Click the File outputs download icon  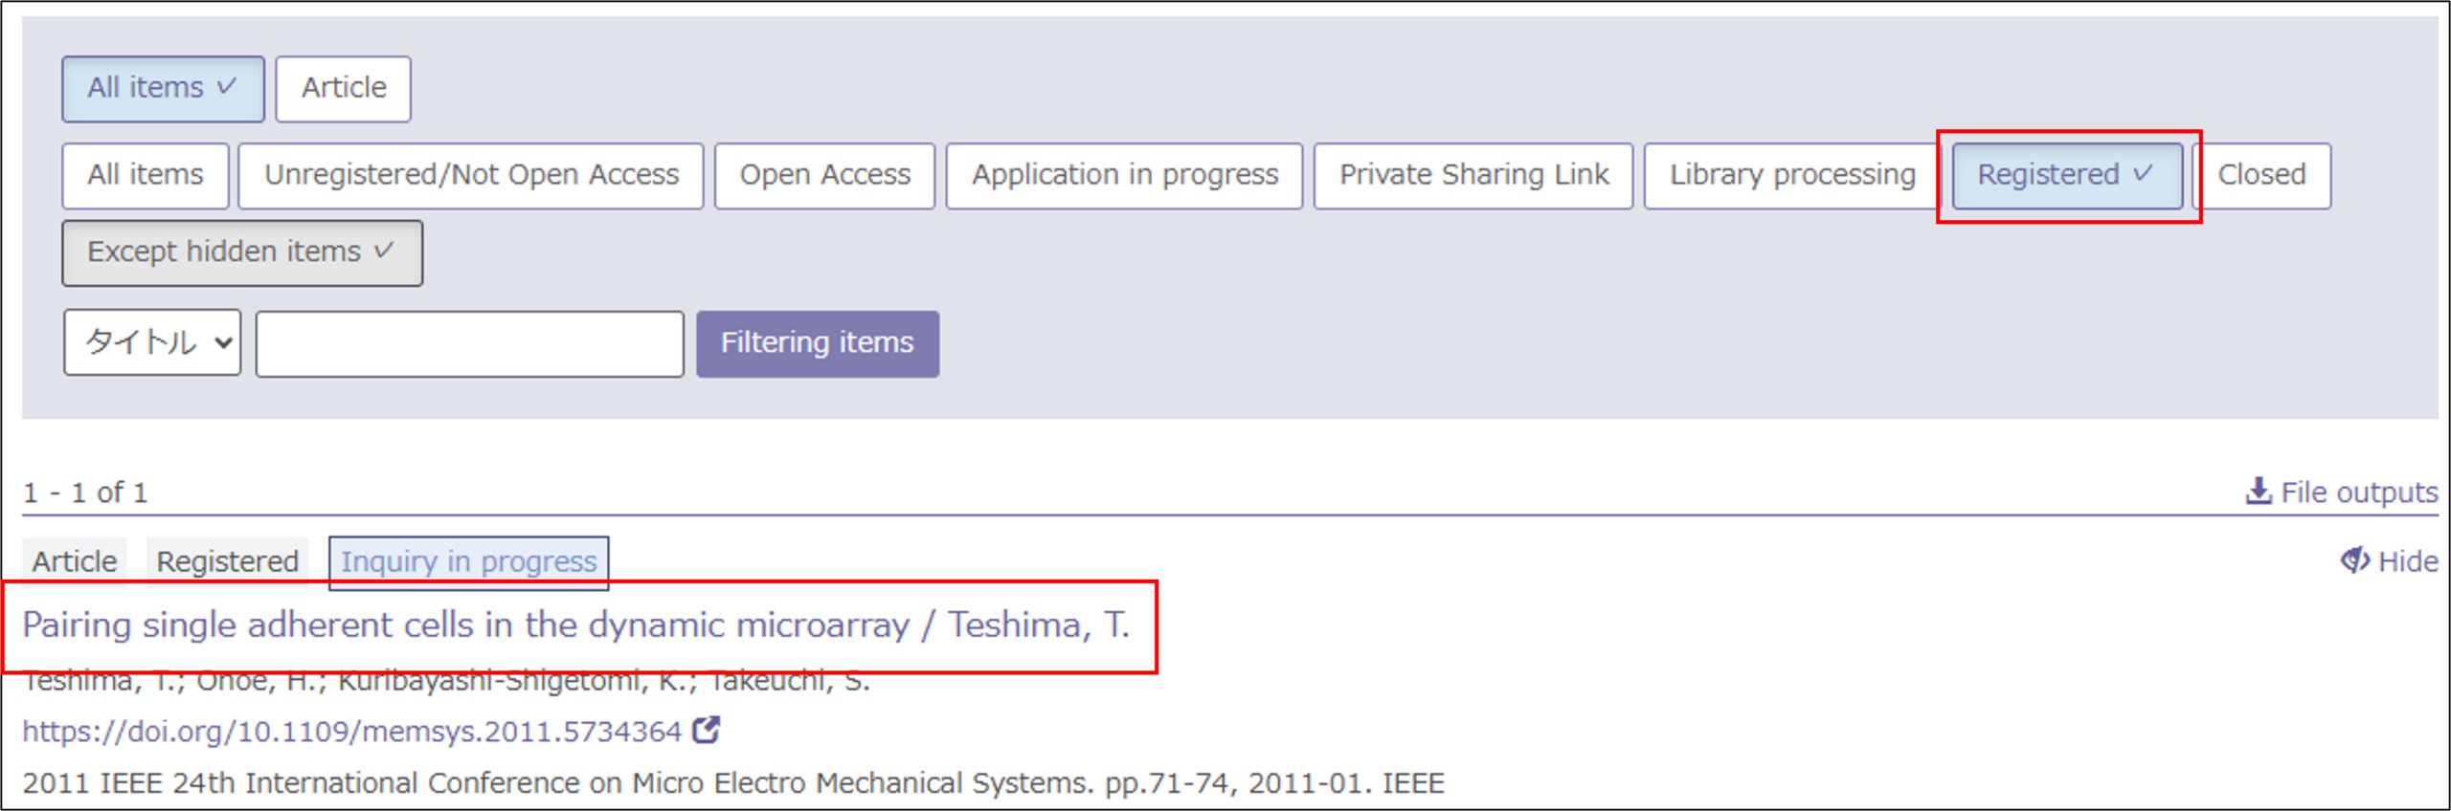click(2259, 492)
